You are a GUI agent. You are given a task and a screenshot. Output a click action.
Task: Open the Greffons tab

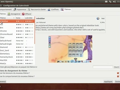pyautogui.click(x=53, y=9)
